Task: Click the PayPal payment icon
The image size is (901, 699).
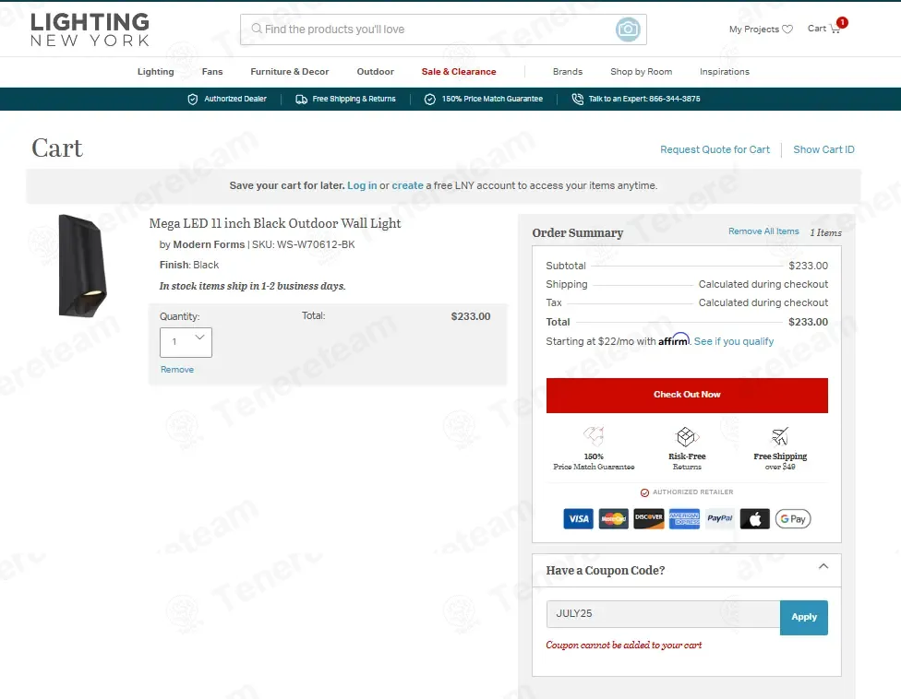Action: (719, 519)
